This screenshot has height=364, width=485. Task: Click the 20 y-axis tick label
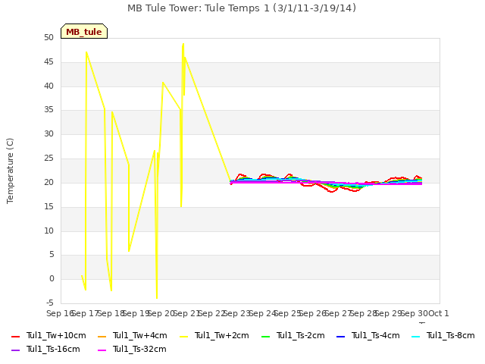coord(48,182)
